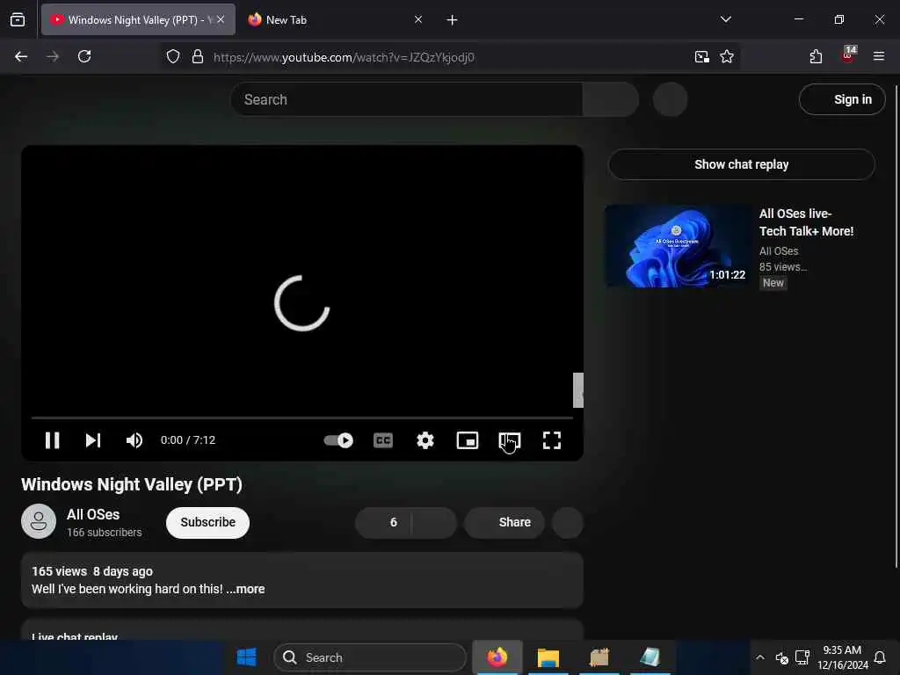This screenshot has width=900, height=675.
Task: Open notifications bell in taskbar
Action: pyautogui.click(x=879, y=657)
